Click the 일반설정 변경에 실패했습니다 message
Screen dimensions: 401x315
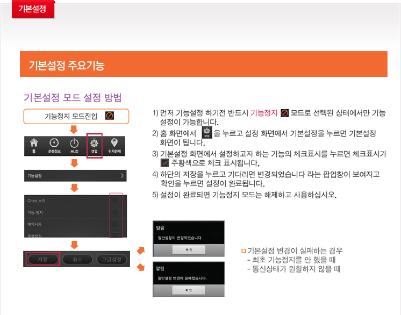pyautogui.click(x=182, y=278)
